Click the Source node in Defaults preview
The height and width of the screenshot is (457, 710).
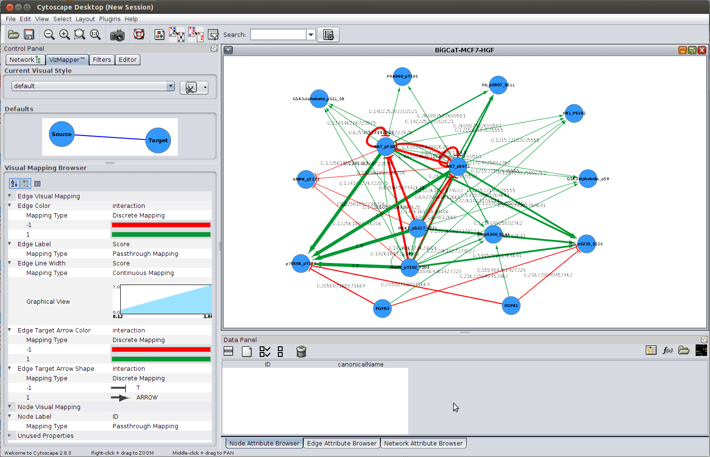[62, 134]
